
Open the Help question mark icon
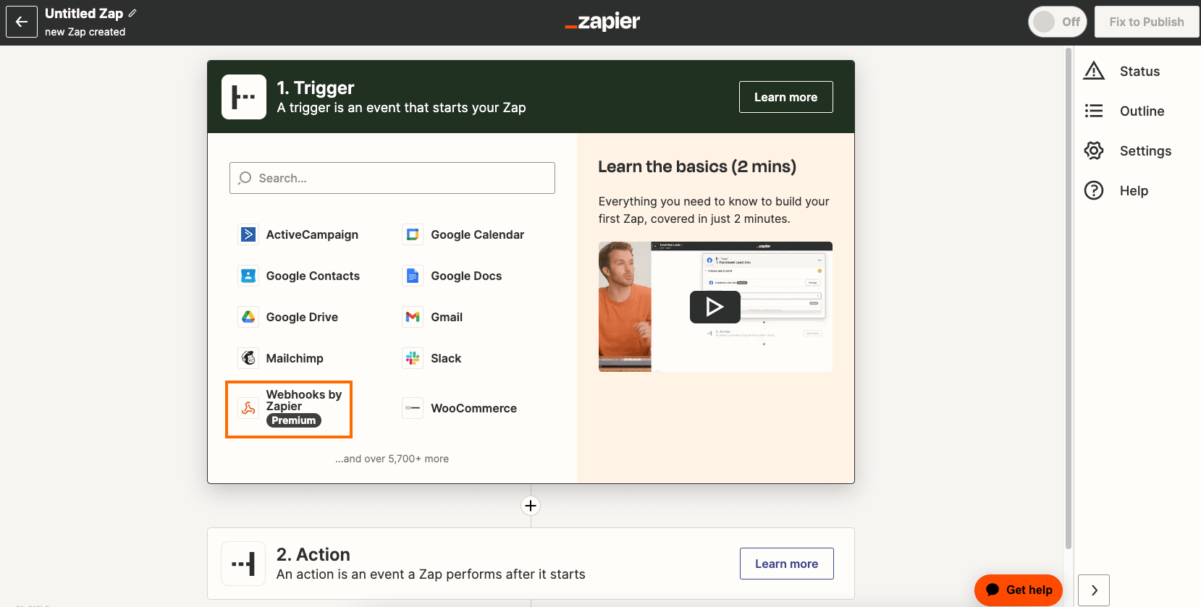1094,190
